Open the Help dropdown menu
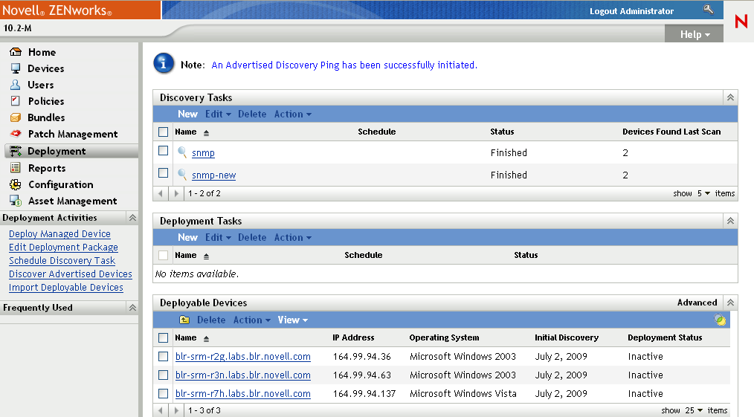This screenshot has width=754, height=417. pos(695,34)
